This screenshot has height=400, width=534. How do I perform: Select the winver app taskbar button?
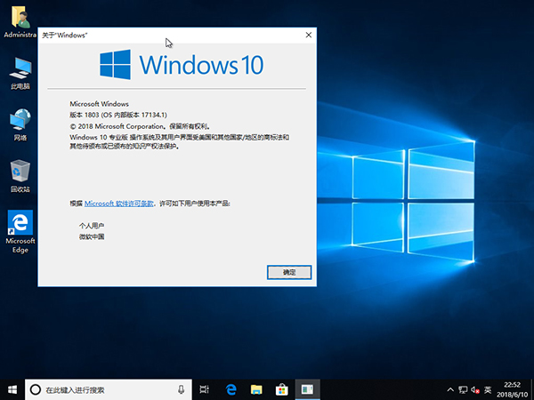click(307, 389)
